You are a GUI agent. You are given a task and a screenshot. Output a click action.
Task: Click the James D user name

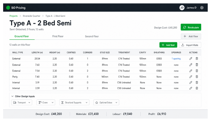(191, 8)
